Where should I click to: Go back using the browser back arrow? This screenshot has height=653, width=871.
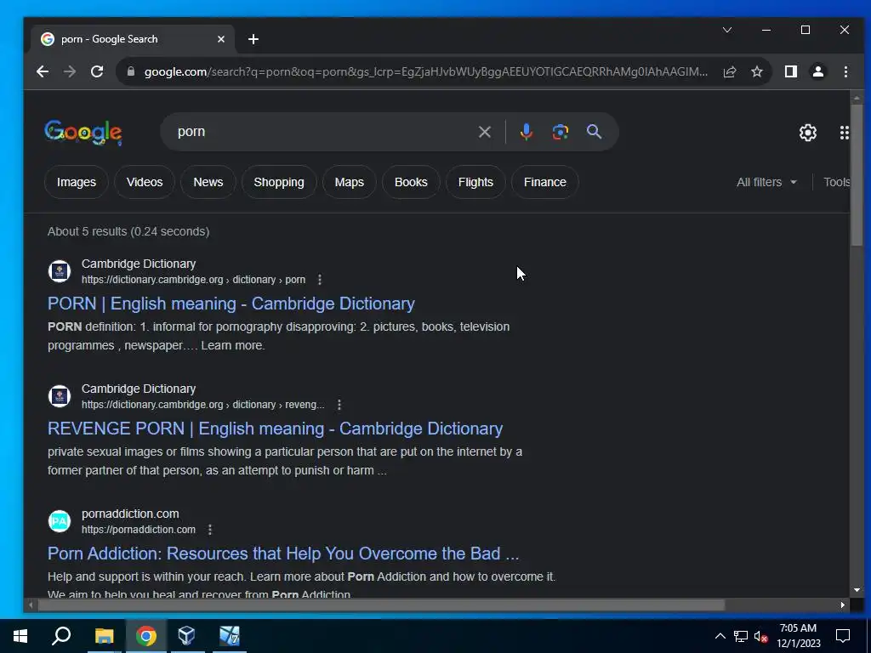tap(43, 71)
